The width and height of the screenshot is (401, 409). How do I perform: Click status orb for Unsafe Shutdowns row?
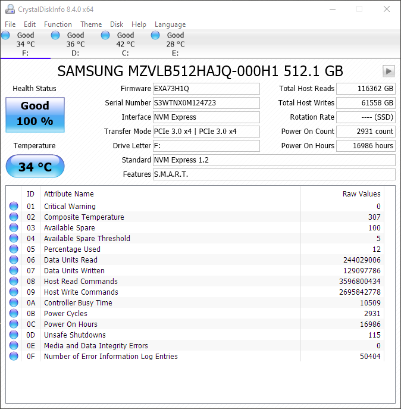tap(14, 335)
